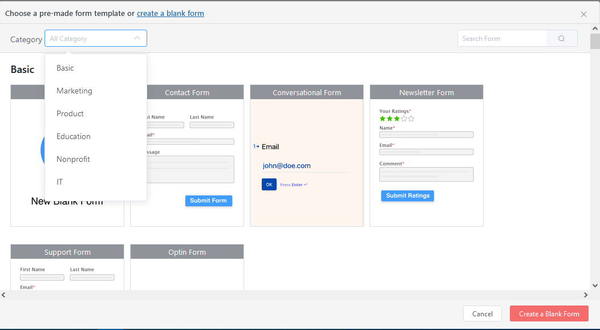Select the Conversational Form template
Image resolution: width=600 pixels, height=330 pixels.
pyautogui.click(x=306, y=156)
